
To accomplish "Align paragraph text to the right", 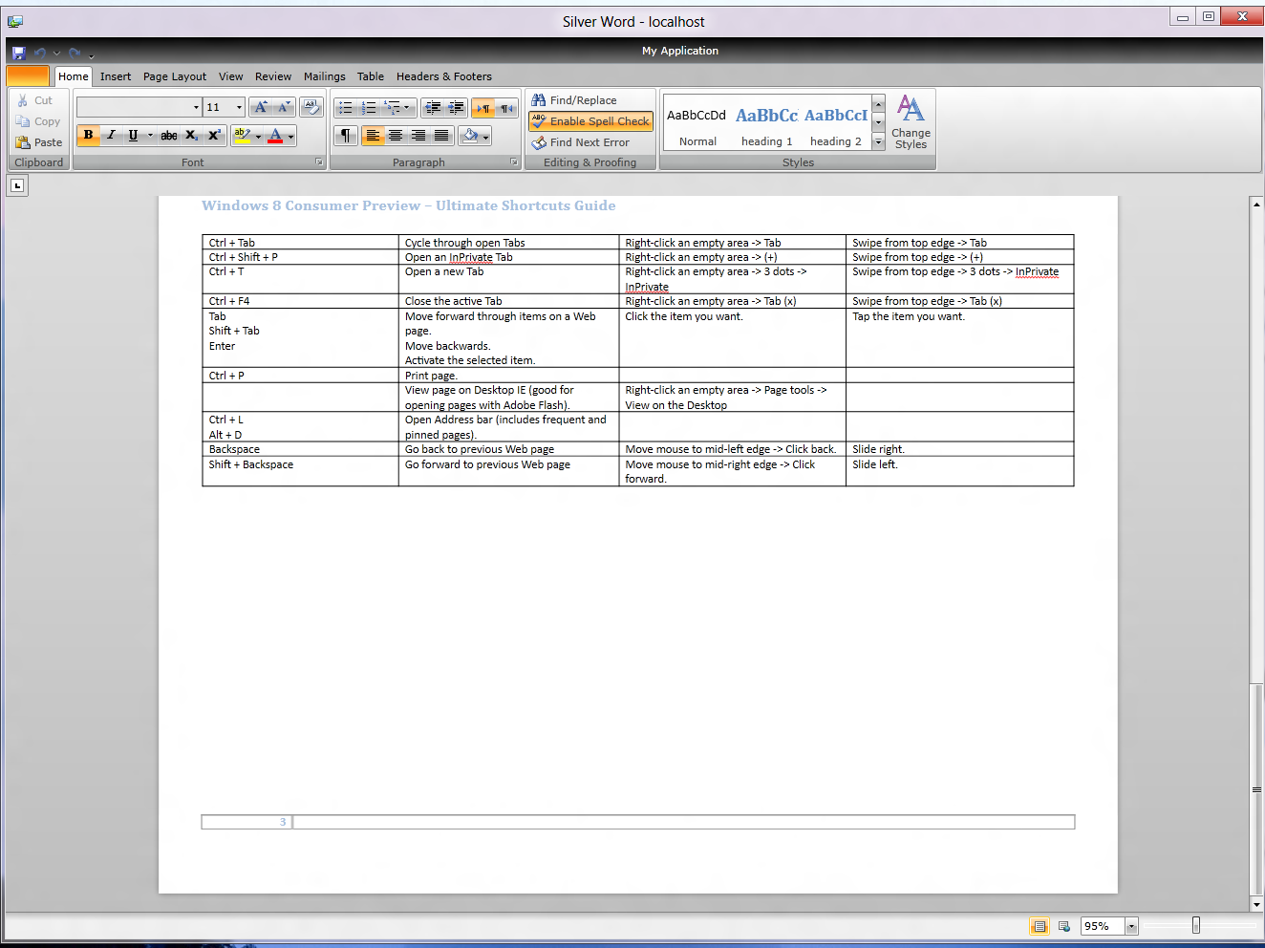I will (x=418, y=136).
